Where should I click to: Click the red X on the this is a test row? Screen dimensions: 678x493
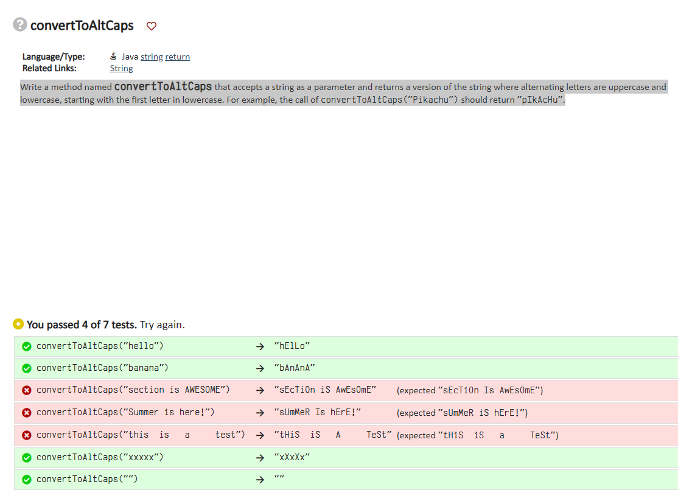[x=26, y=435]
